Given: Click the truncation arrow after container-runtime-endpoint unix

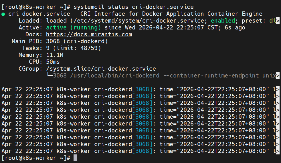Looking at the screenshot, I should coord(278,75).
